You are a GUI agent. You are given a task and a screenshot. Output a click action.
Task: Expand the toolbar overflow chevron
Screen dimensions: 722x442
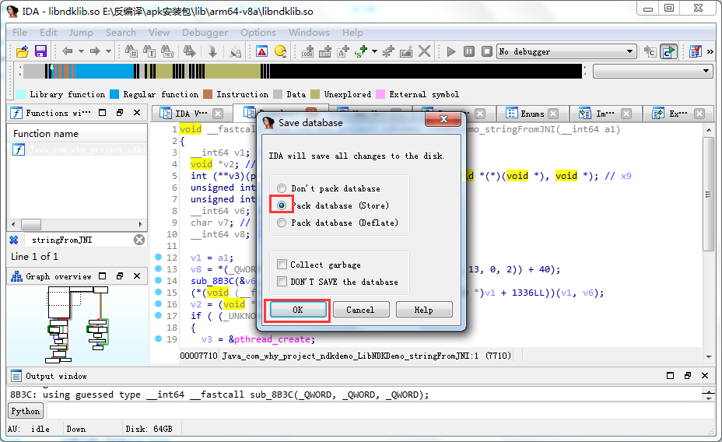pos(710,51)
